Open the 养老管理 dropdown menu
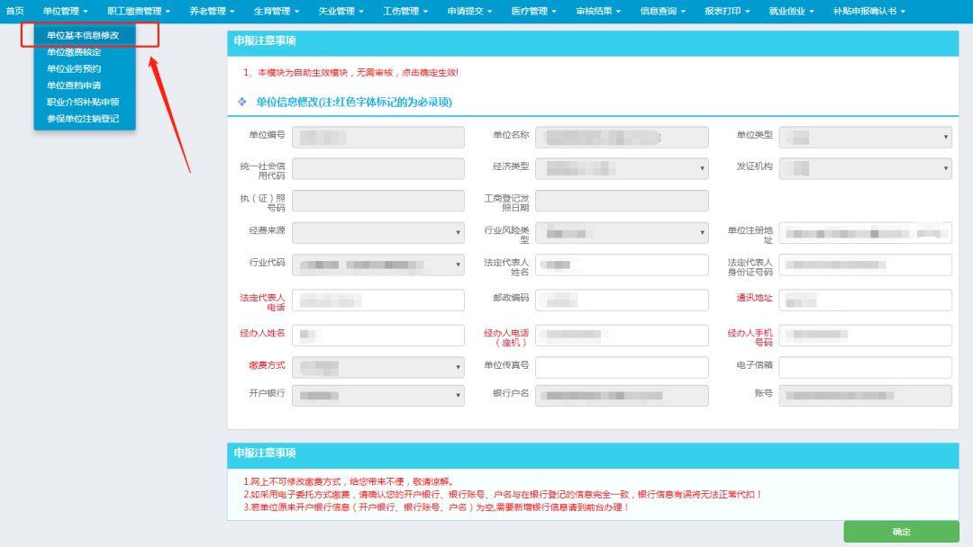 212,11
